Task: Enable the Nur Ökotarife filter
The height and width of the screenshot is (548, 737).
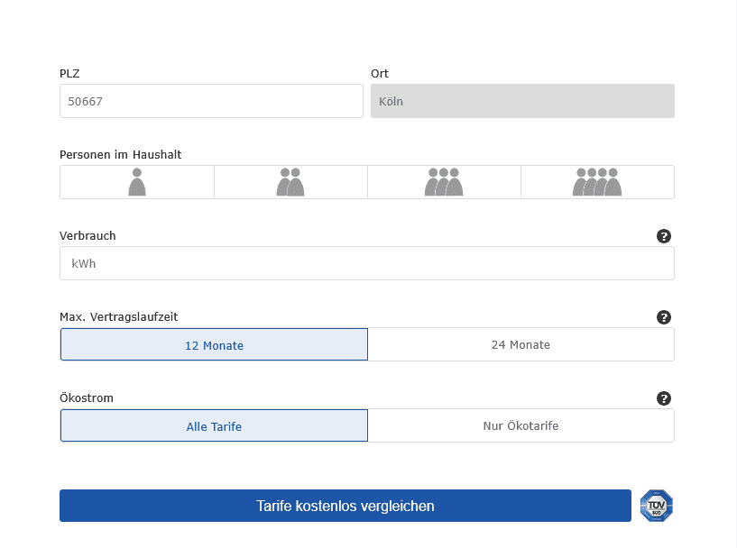Action: coord(521,426)
